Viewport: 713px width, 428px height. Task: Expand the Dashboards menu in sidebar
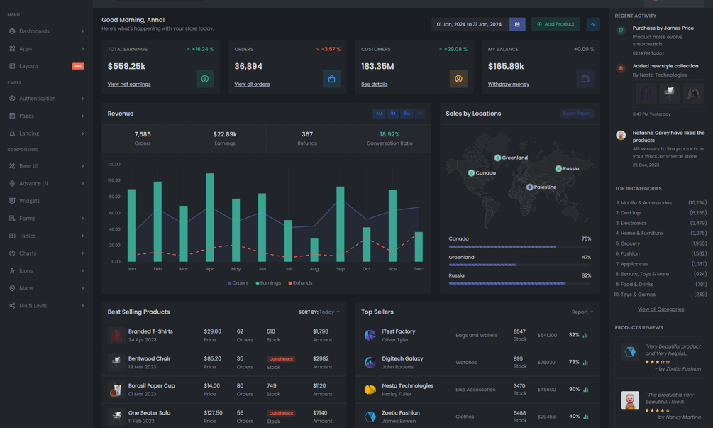click(x=46, y=31)
